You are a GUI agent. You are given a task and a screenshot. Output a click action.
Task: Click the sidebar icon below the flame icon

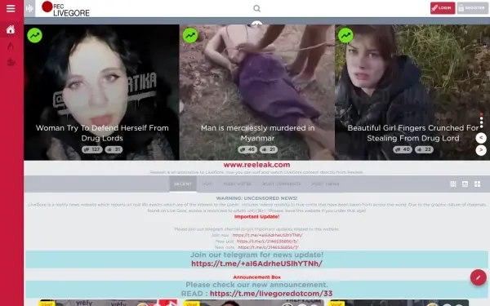pos(11,62)
